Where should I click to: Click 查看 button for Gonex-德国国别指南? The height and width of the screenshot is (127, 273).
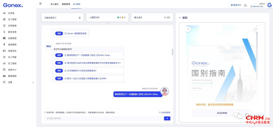(x=59, y=34)
